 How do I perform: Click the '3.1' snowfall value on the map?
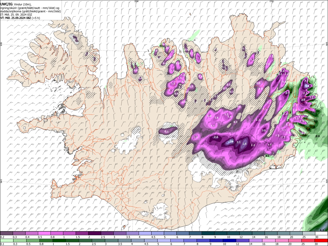point(238,142)
